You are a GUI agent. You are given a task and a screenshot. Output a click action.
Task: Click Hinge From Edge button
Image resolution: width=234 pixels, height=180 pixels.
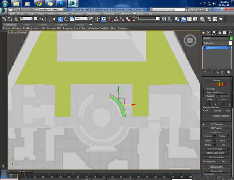[215, 149]
